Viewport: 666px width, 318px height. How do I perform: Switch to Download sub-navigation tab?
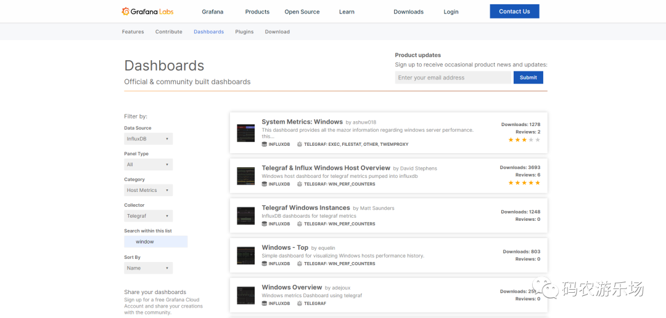[277, 32]
